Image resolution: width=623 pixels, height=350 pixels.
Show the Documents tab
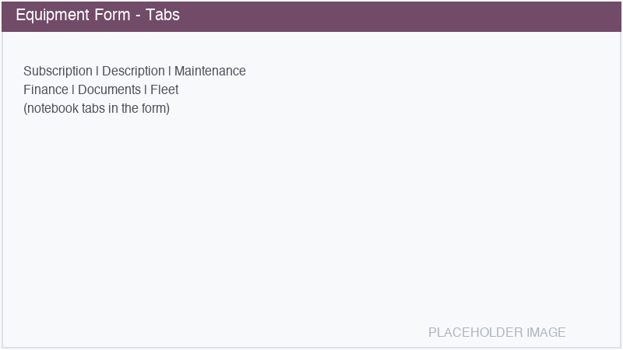point(109,89)
